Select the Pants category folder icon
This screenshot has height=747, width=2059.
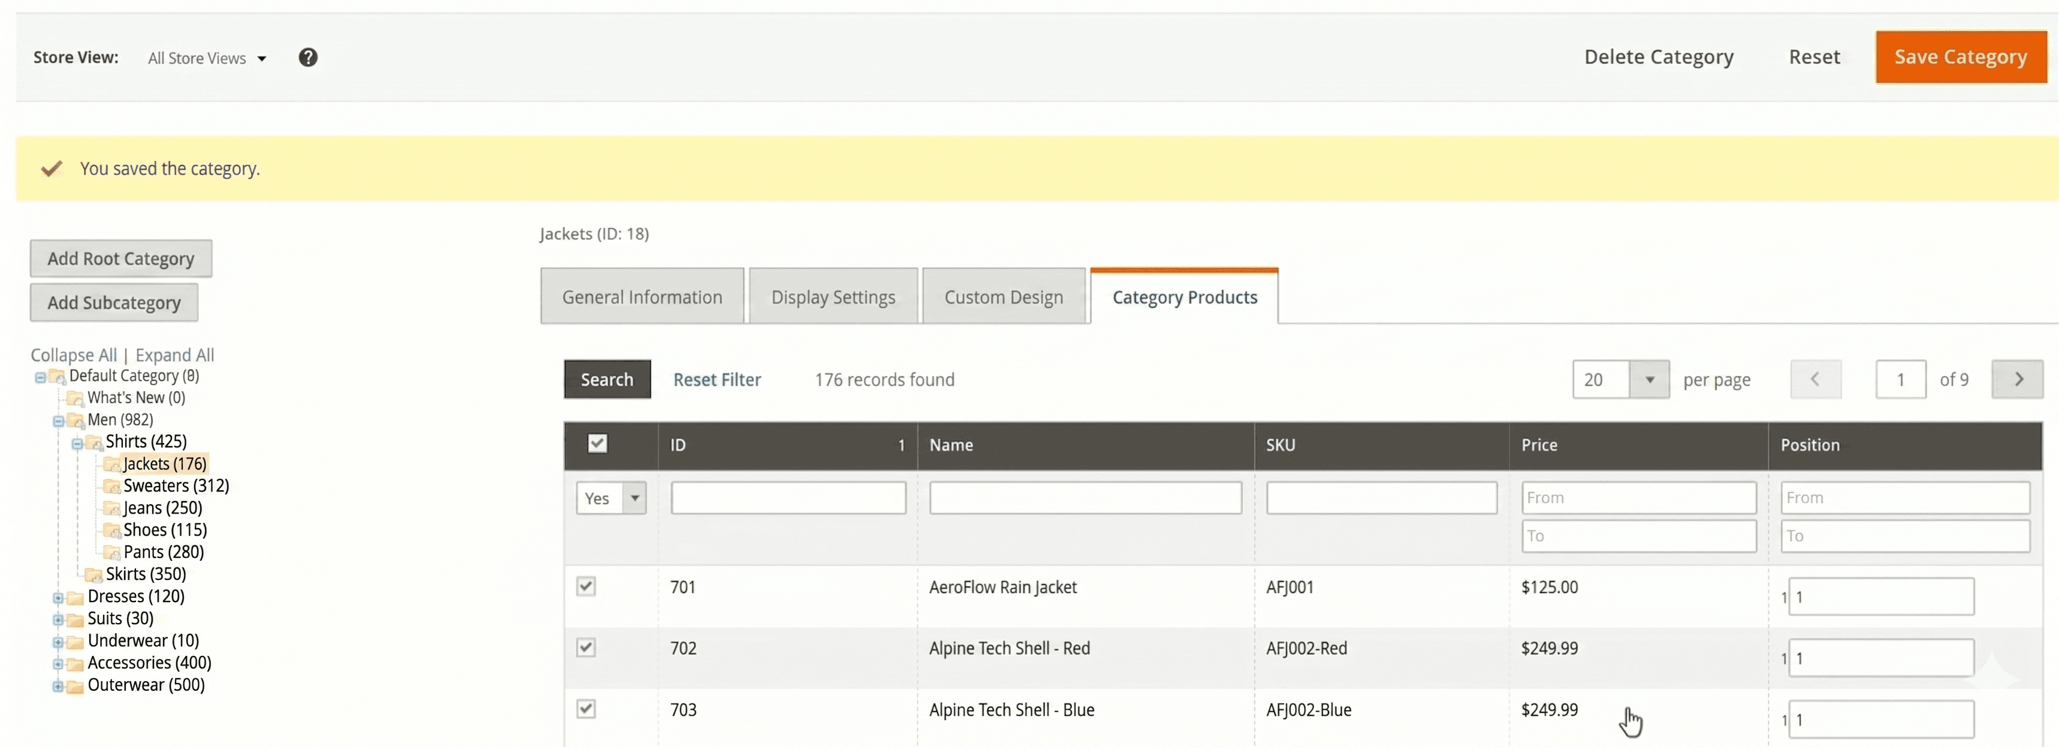pyautogui.click(x=112, y=551)
